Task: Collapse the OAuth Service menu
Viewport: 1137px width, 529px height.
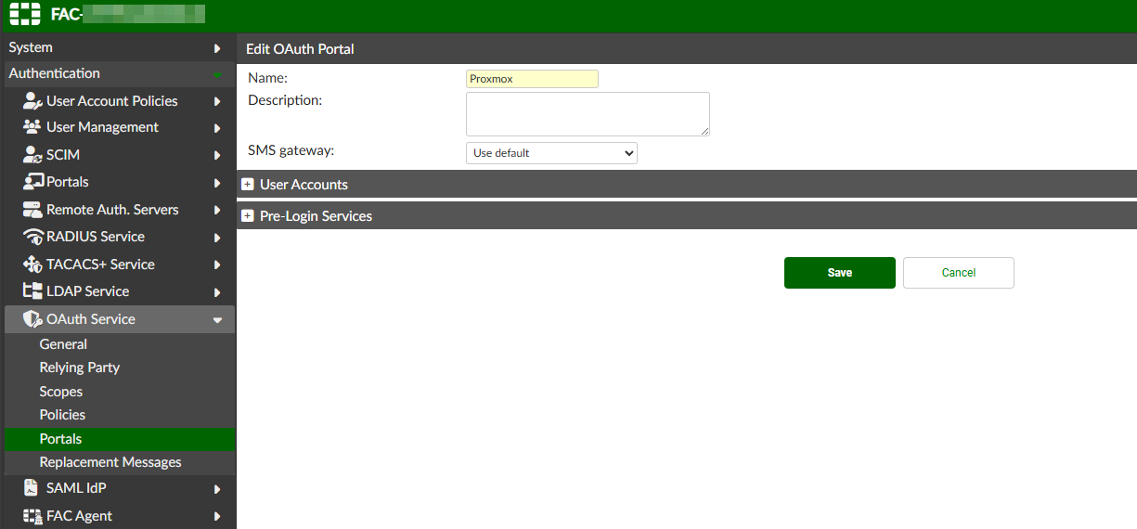Action: click(x=217, y=319)
